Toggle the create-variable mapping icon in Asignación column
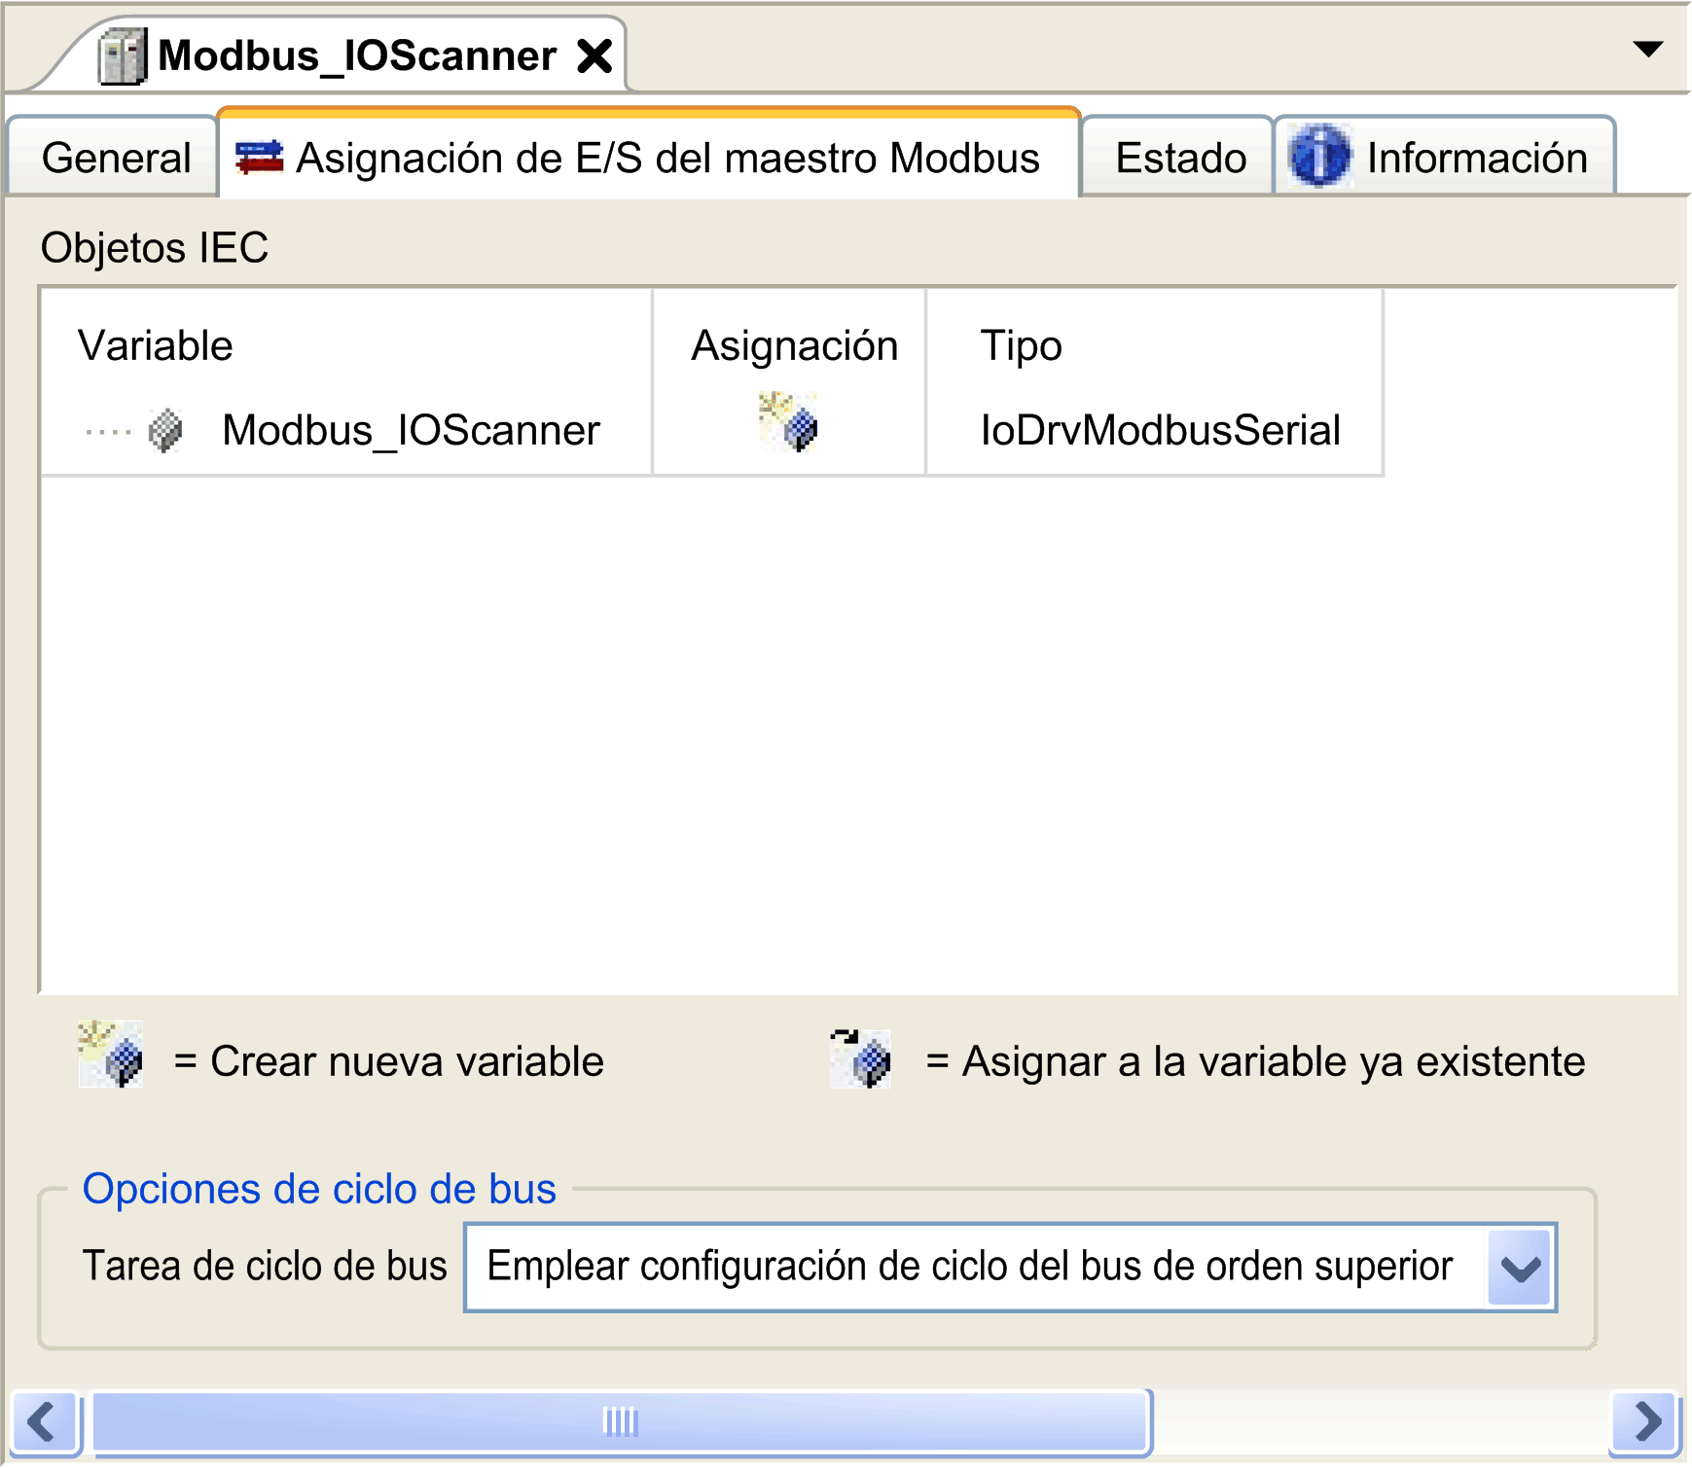Screen dimensions: 1692x1468 pyautogui.click(x=788, y=422)
